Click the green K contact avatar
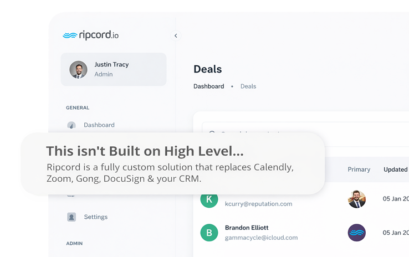 point(209,201)
